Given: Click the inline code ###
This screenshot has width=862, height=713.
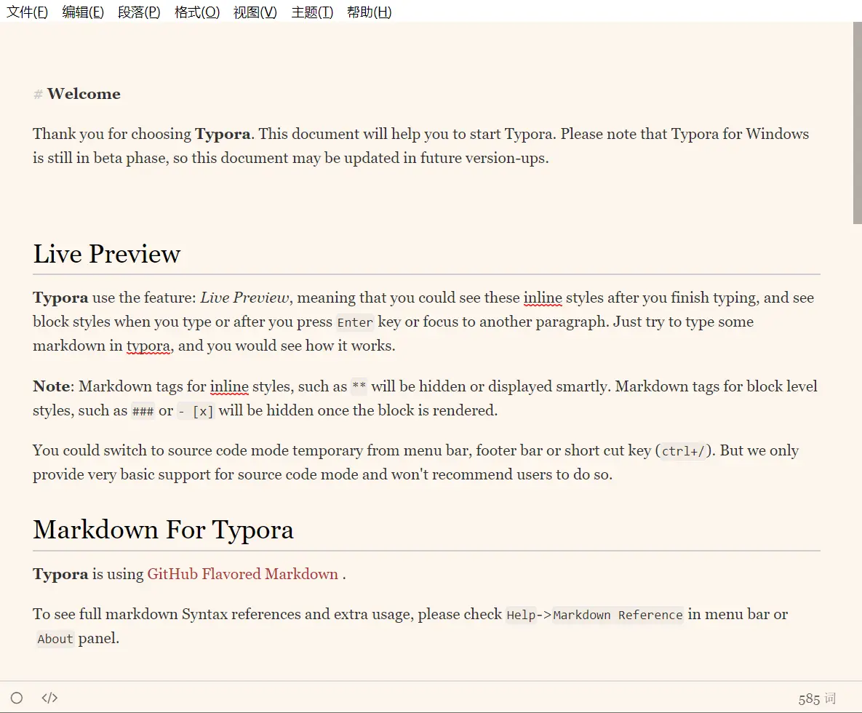Looking at the screenshot, I should [143, 411].
